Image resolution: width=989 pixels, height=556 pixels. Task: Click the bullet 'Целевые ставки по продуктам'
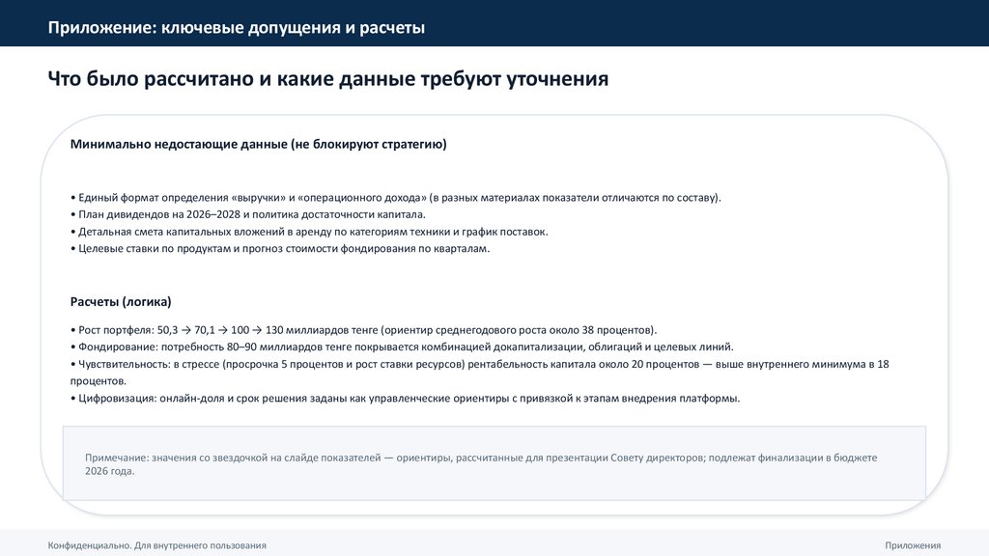280,248
